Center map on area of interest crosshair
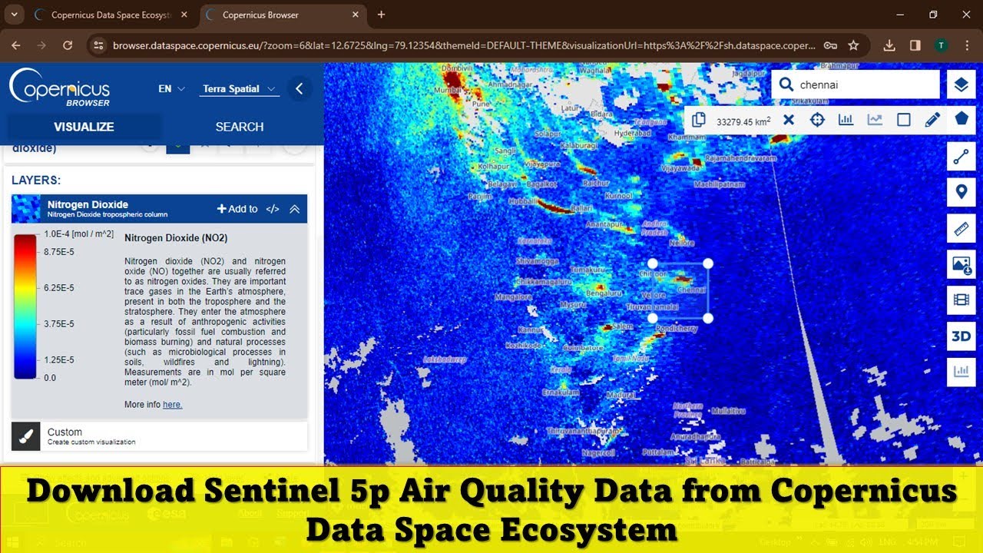The width and height of the screenshot is (983, 553). (x=817, y=120)
